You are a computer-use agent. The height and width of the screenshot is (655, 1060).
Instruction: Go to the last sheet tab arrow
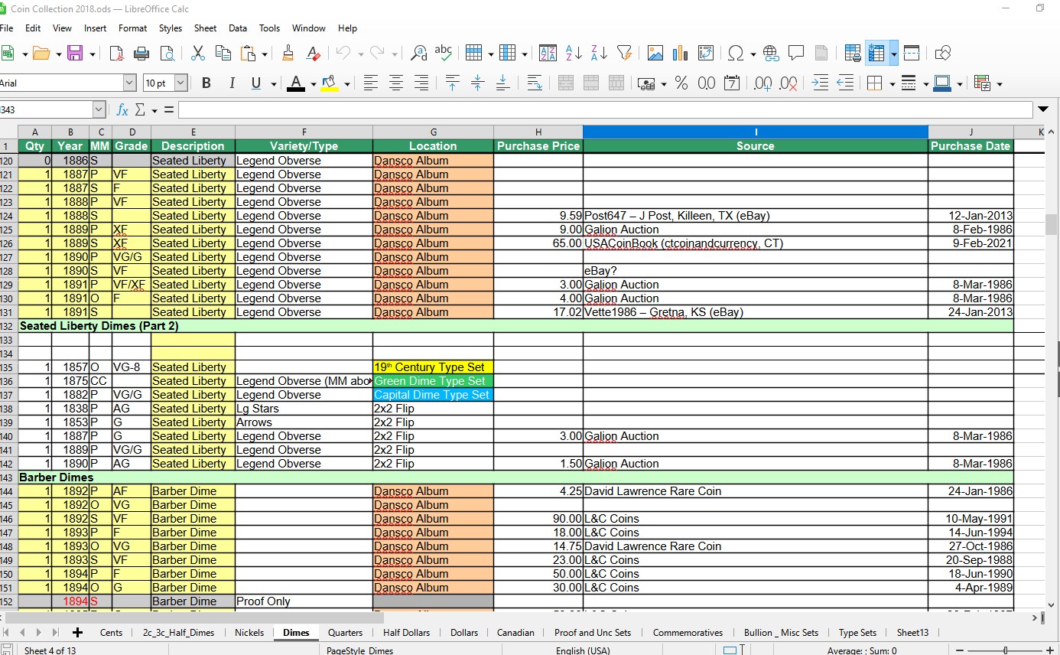(x=56, y=633)
